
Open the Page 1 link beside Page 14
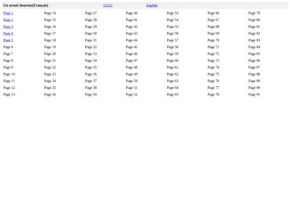pos(8,13)
